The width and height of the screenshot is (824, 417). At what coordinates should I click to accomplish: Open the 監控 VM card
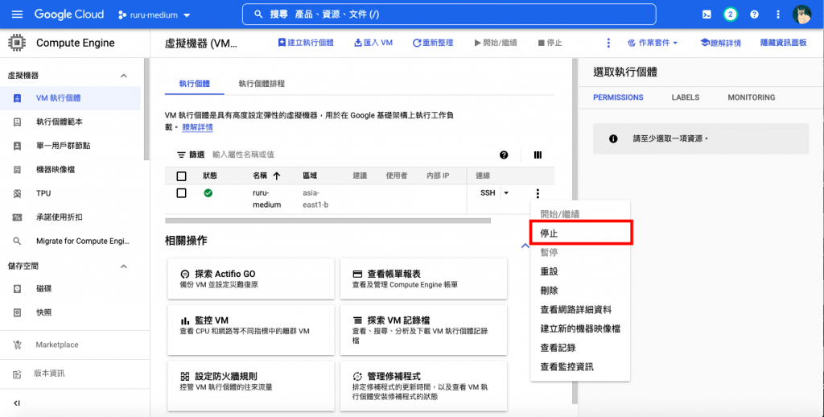(x=251, y=330)
